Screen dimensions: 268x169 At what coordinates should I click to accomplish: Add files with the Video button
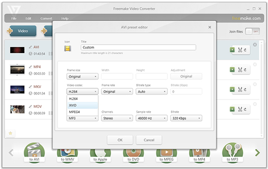coord(23,31)
